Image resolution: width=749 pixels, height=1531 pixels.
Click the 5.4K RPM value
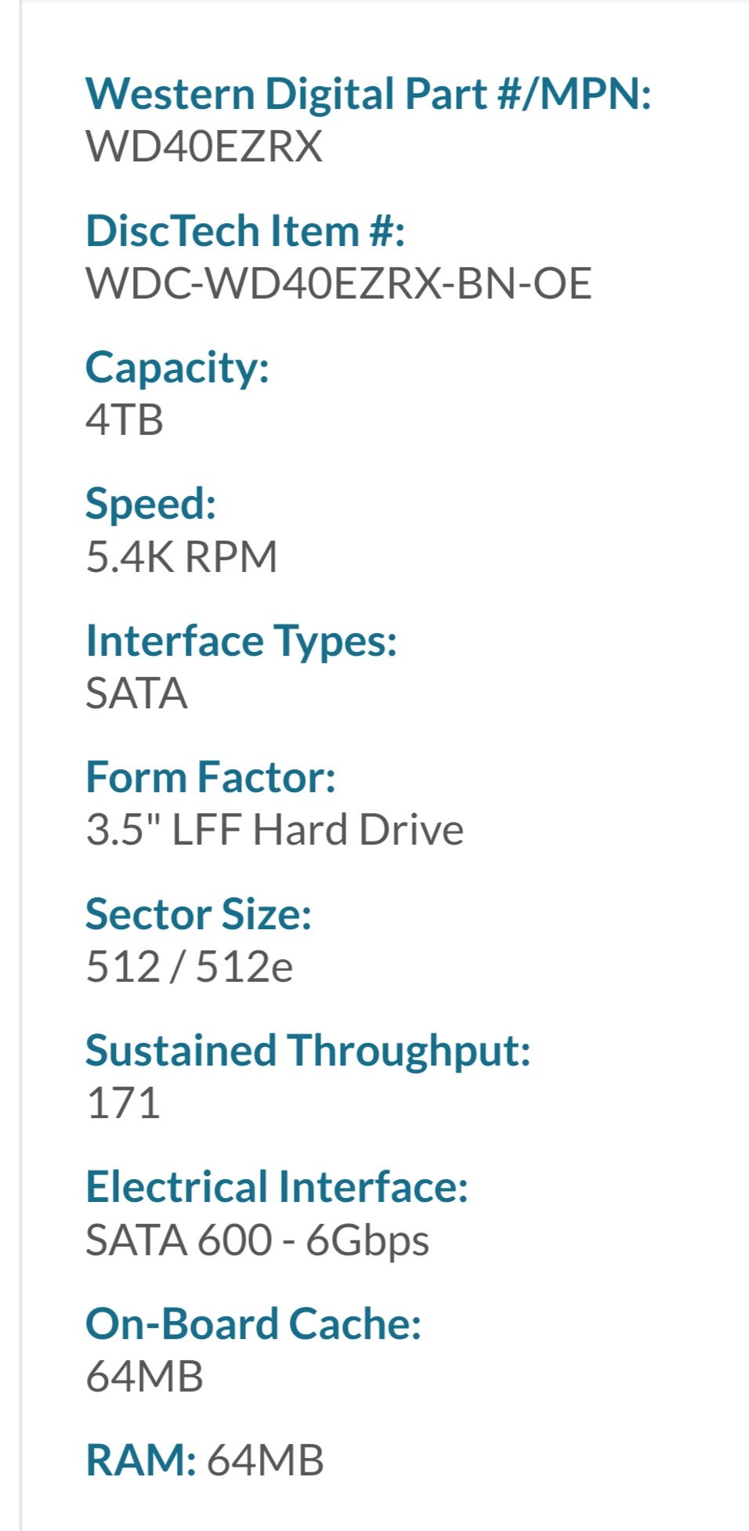(x=181, y=556)
